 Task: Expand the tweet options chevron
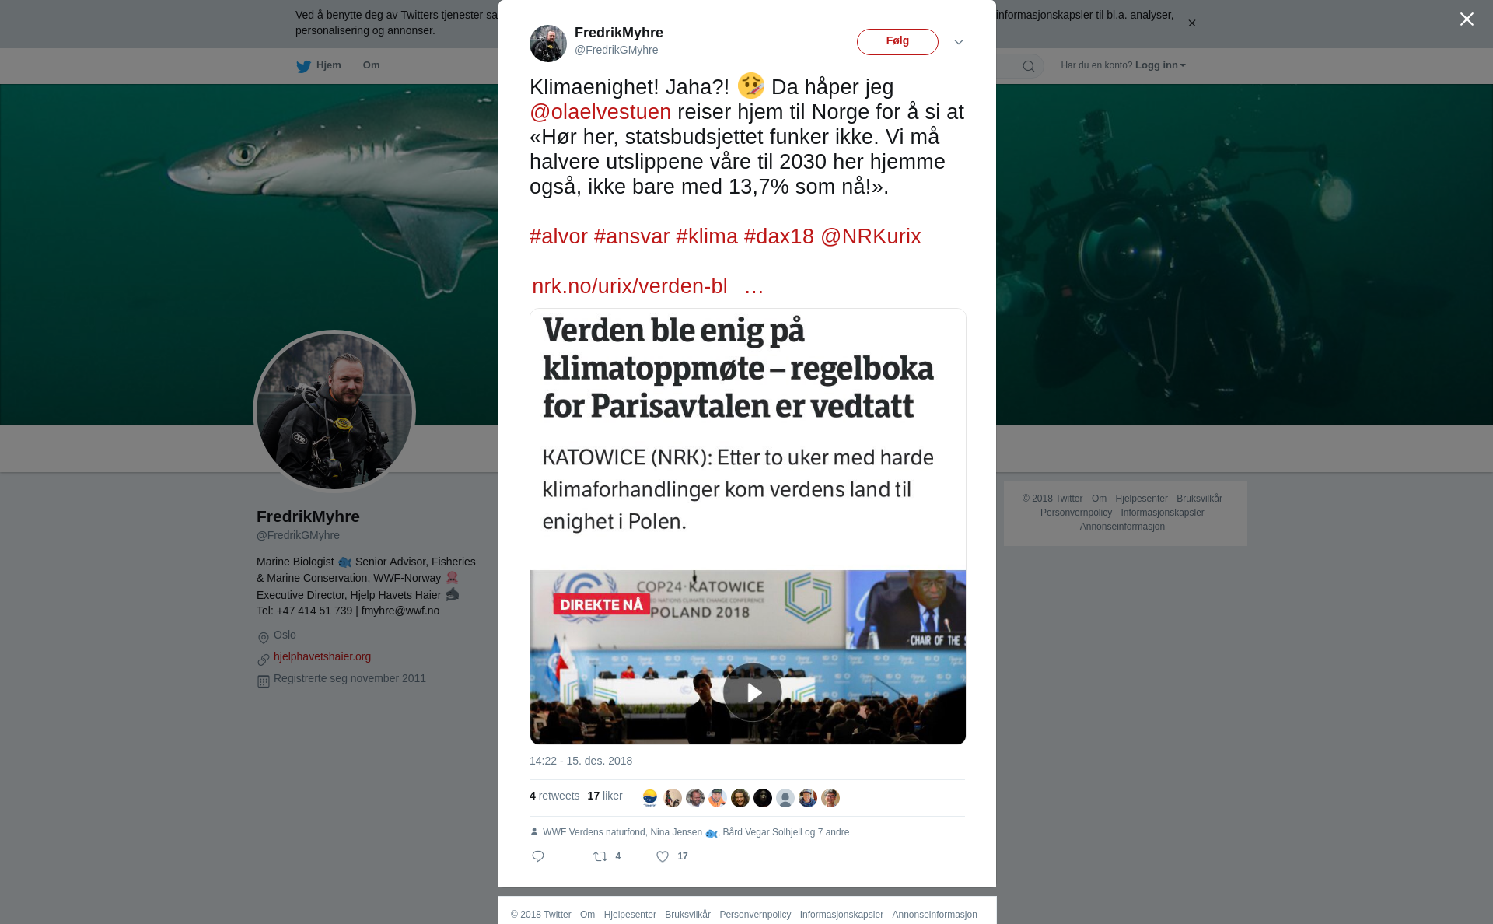[x=959, y=42]
